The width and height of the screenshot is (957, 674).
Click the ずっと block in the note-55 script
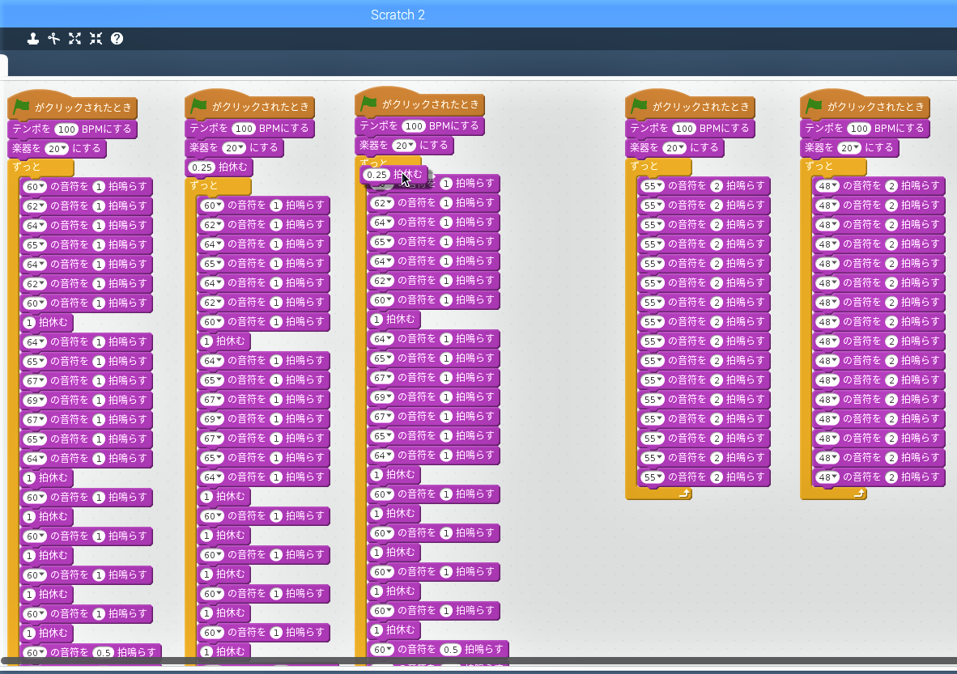click(x=645, y=167)
